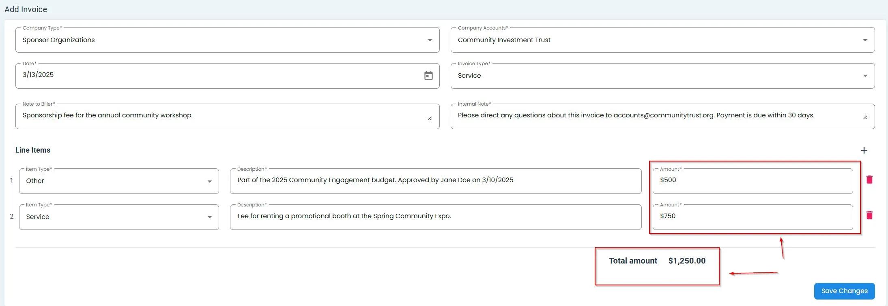The width and height of the screenshot is (888, 306).
Task: Click into the Note to Biller text area
Action: pyautogui.click(x=223, y=116)
